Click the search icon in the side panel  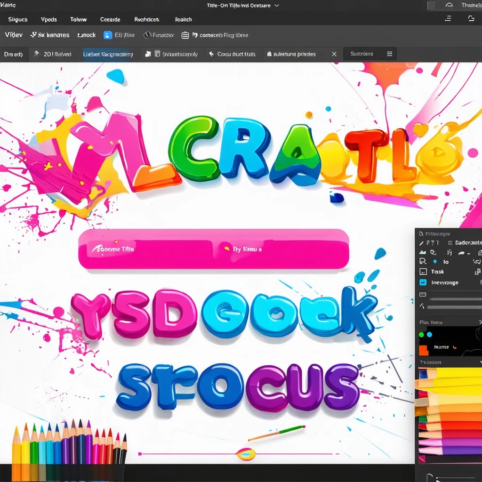click(x=421, y=234)
